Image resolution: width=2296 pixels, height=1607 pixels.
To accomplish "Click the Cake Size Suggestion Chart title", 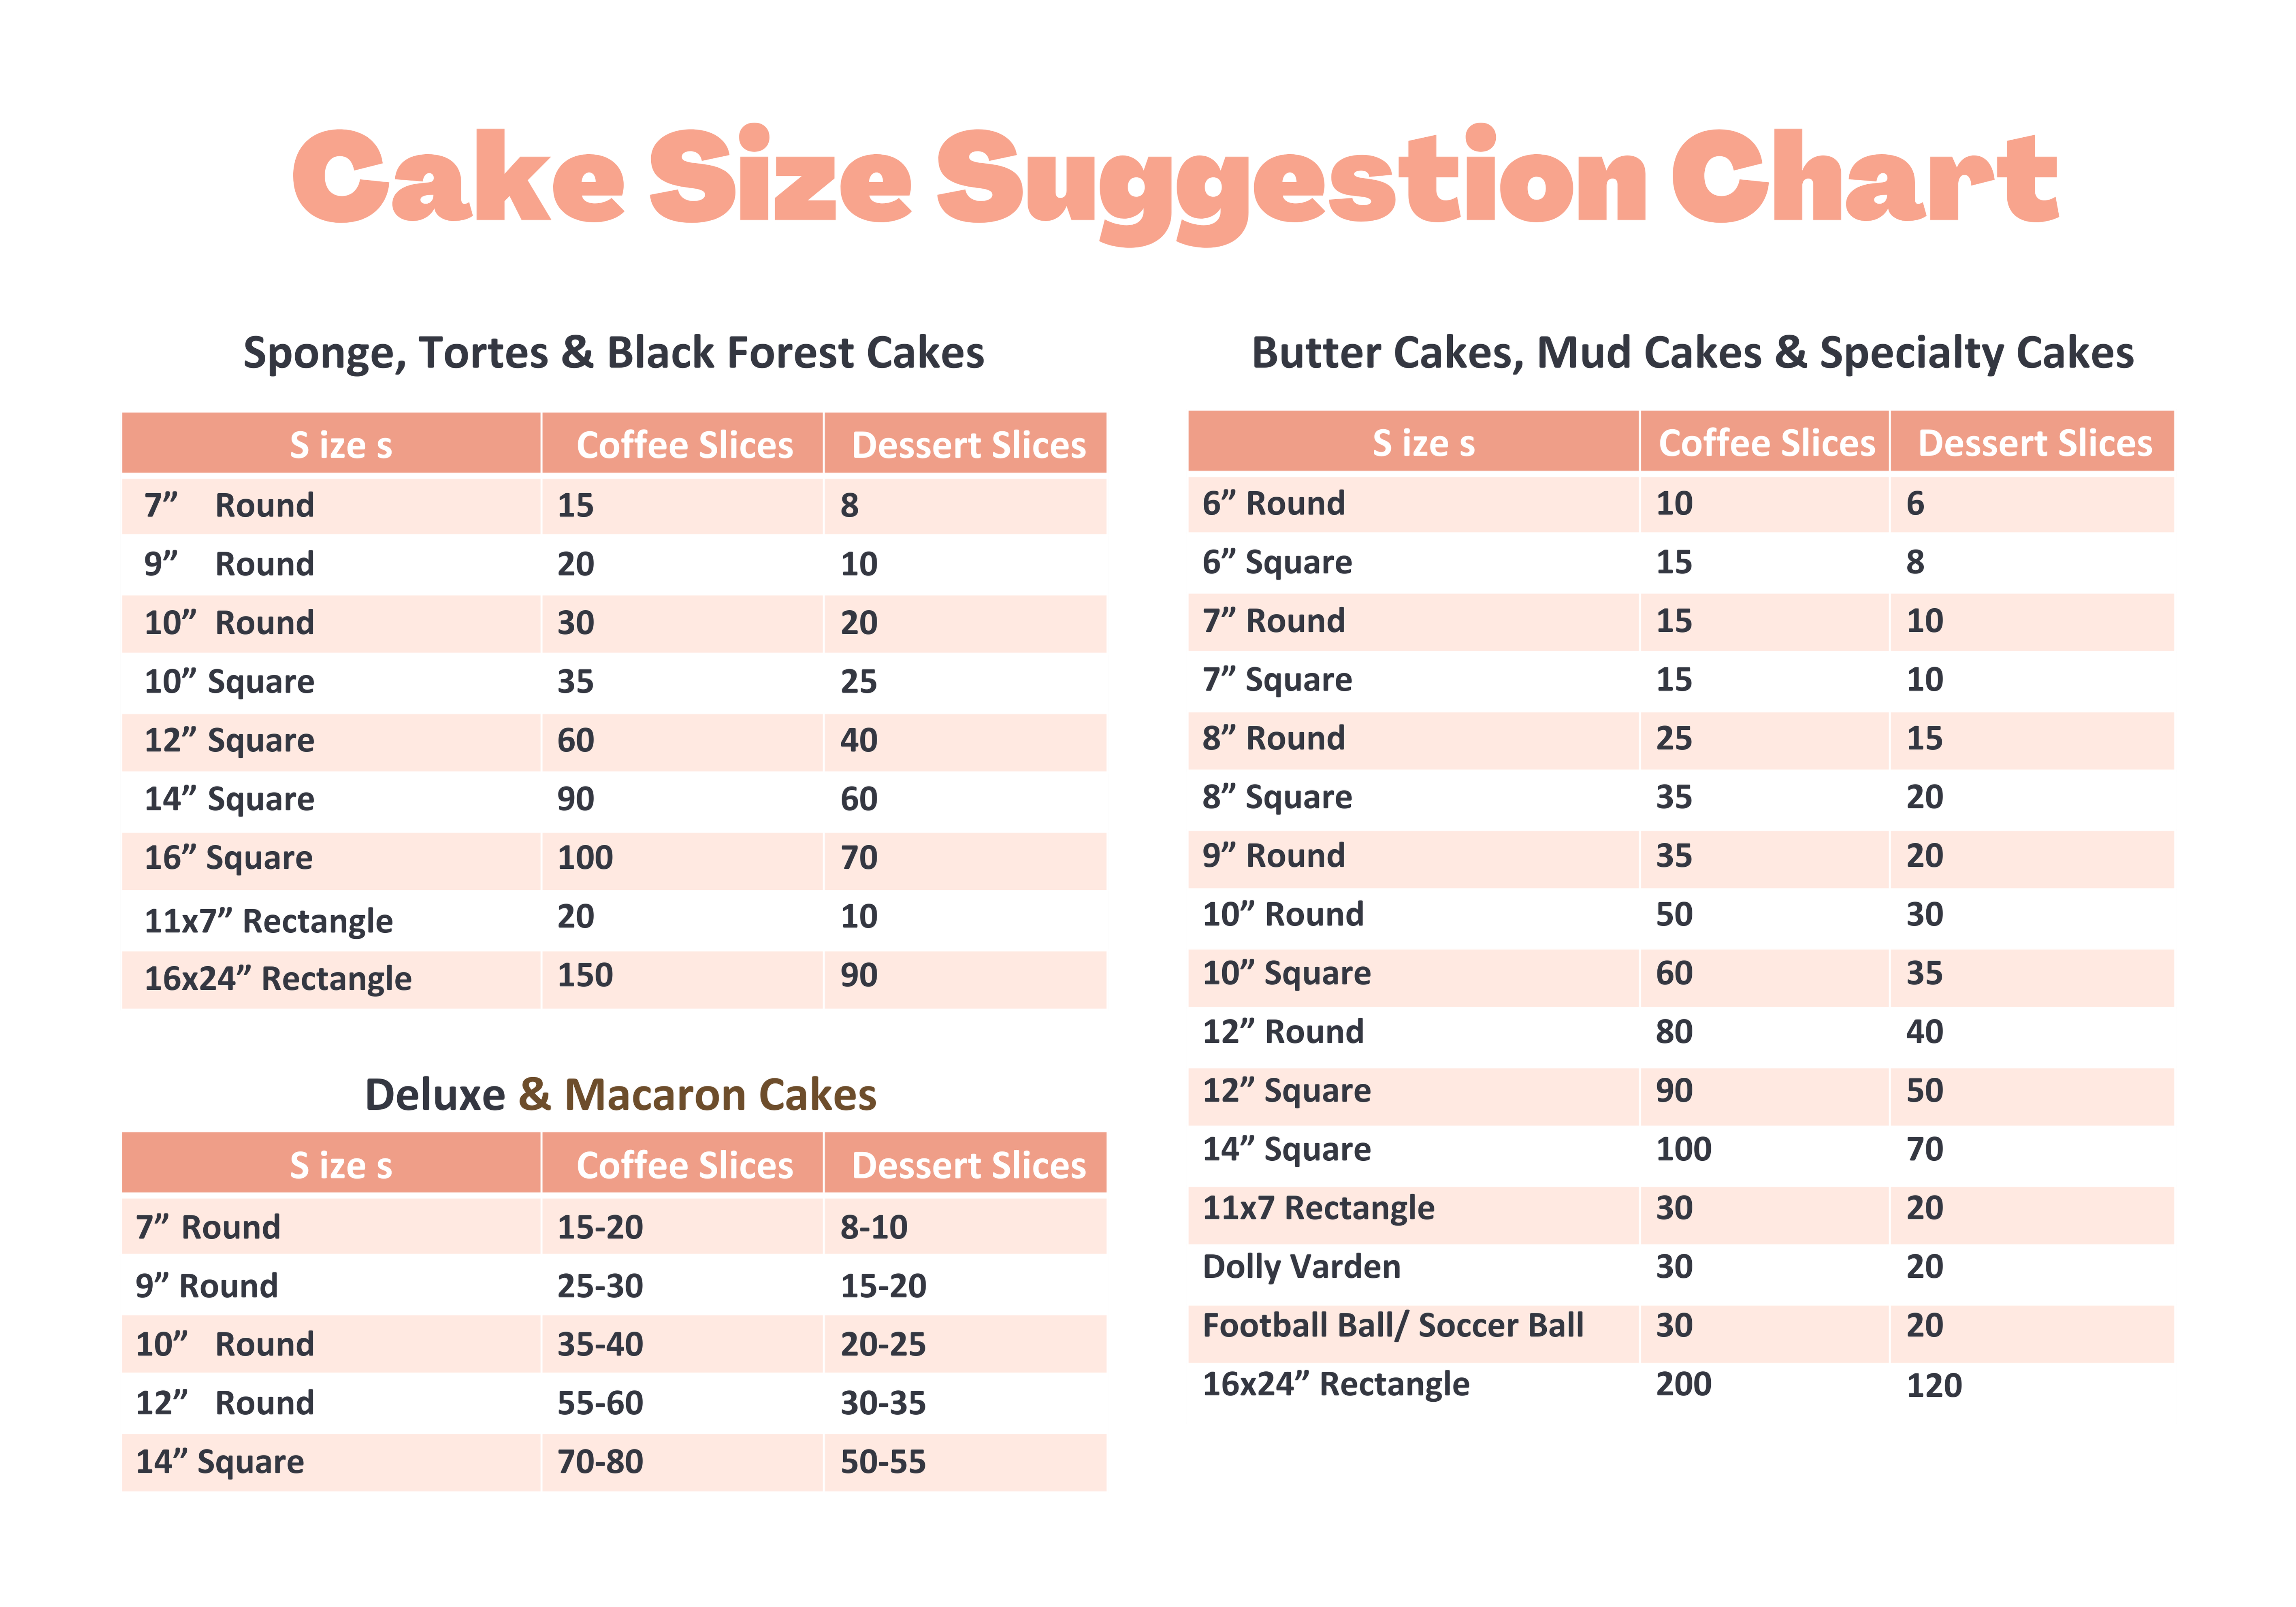I will click(1174, 180).
